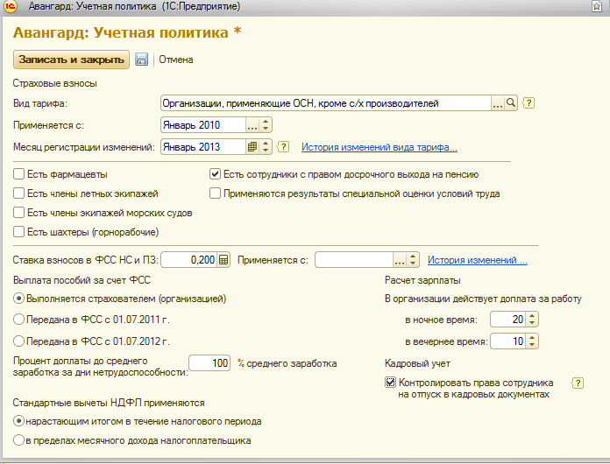Click Ставка взносов field with 0,200
The height and width of the screenshot is (464, 610).
pos(189,260)
